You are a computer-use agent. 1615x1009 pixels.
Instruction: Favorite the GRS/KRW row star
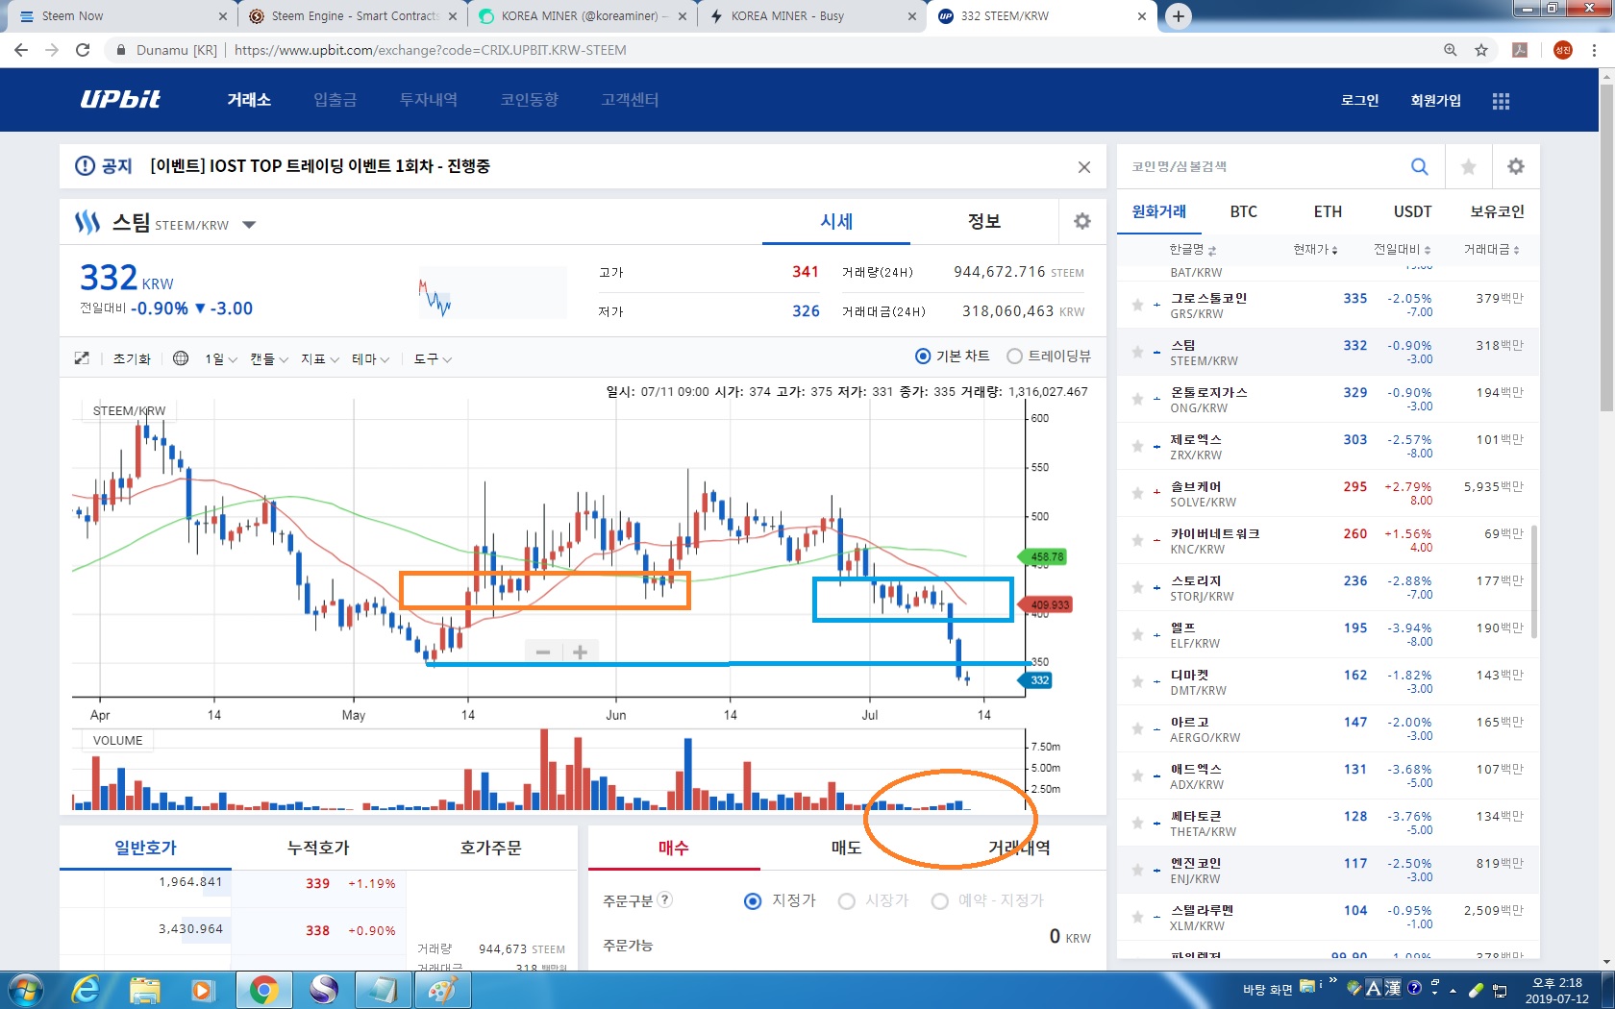point(1137,306)
